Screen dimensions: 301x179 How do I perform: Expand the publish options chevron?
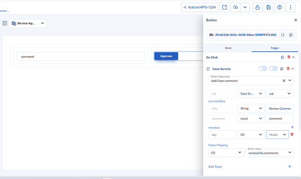point(245,7)
